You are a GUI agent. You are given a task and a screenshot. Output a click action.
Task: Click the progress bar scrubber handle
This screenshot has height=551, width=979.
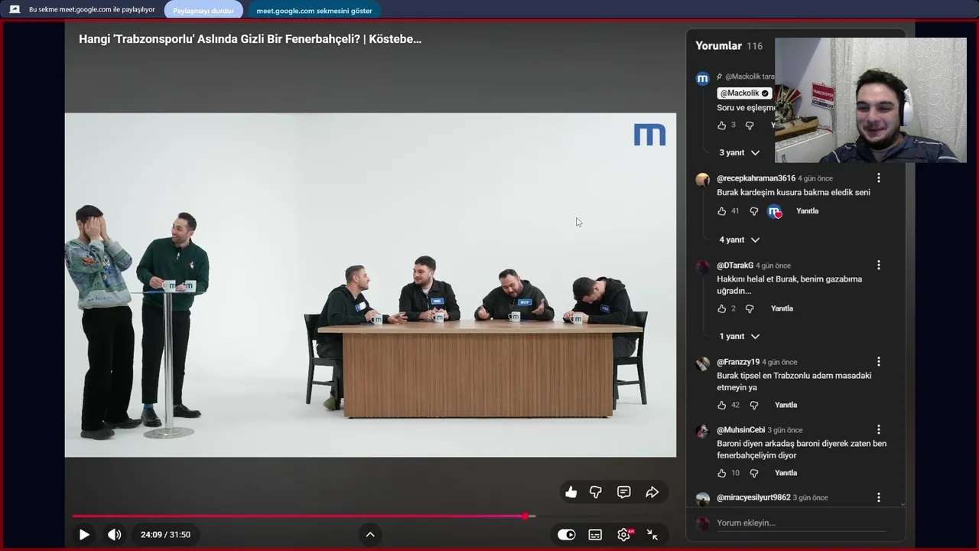pos(526,517)
